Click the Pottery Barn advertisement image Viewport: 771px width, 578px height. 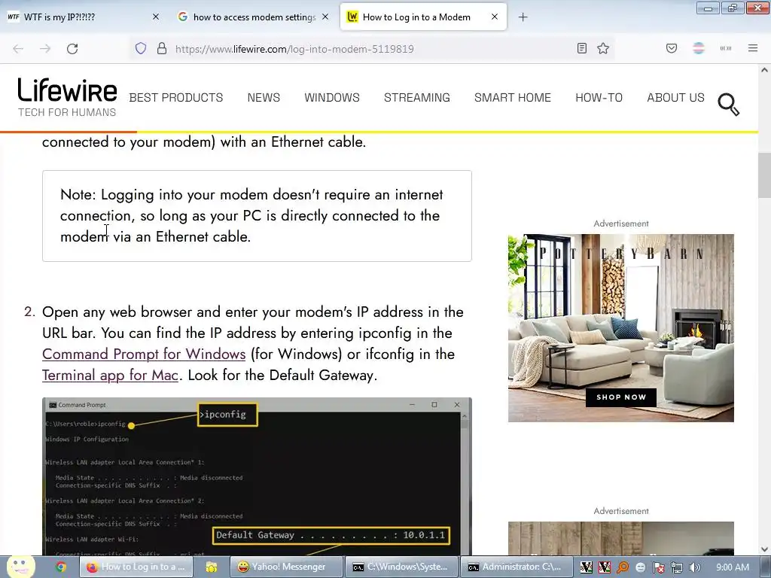pyautogui.click(x=621, y=328)
